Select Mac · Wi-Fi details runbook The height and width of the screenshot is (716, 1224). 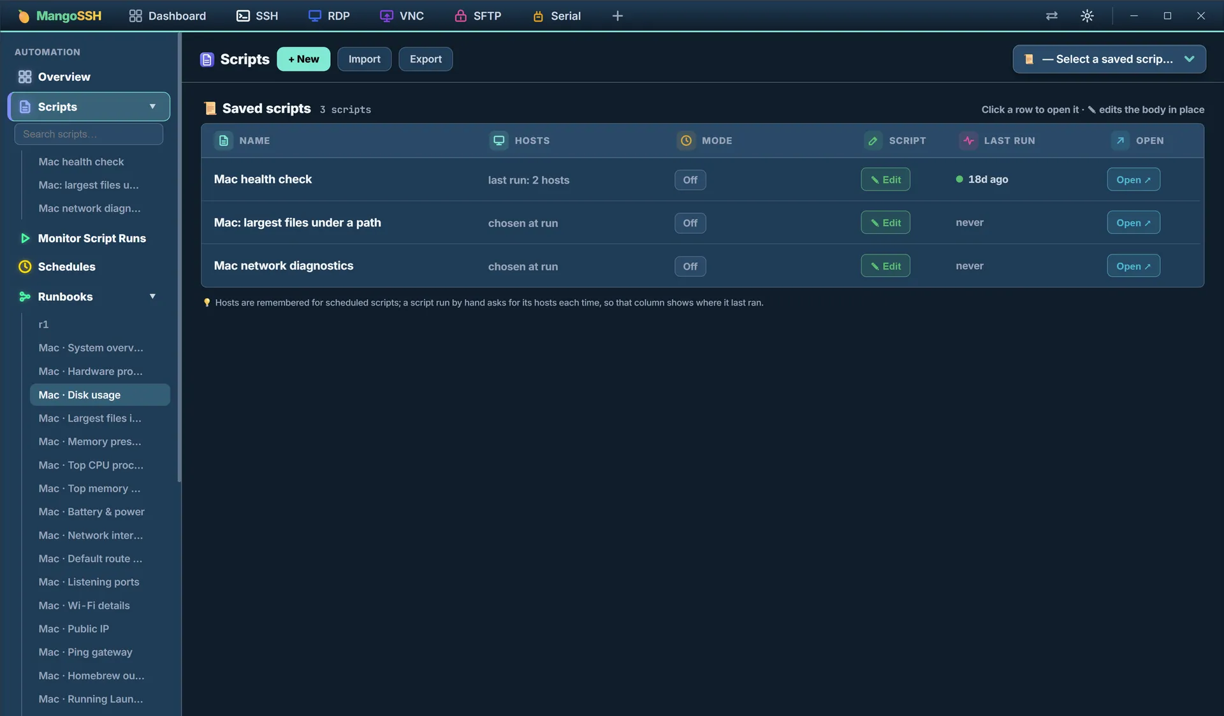pyautogui.click(x=100, y=606)
